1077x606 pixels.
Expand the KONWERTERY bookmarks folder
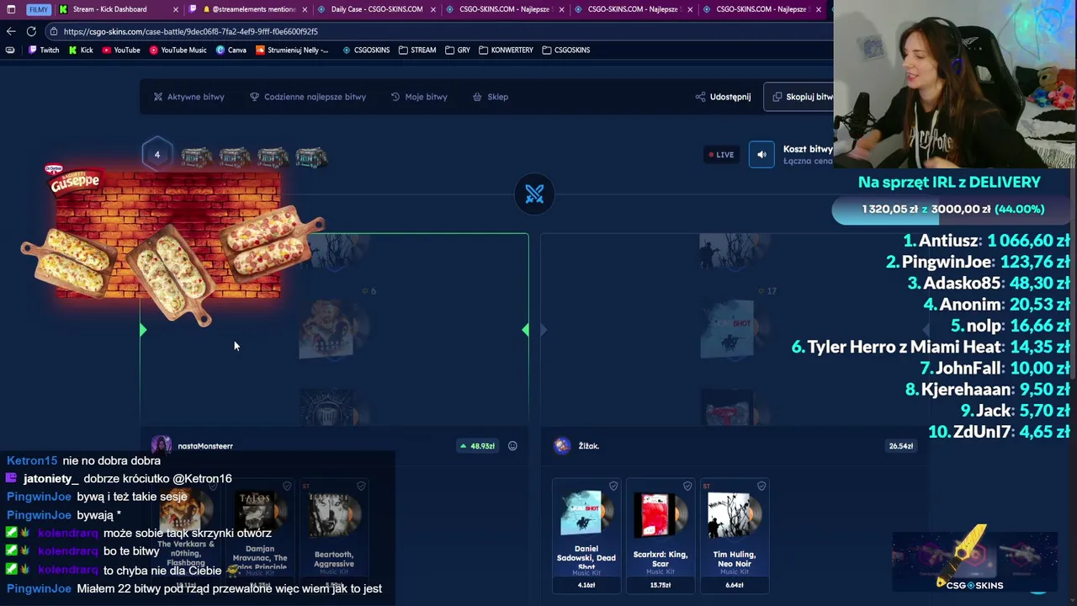coord(506,50)
